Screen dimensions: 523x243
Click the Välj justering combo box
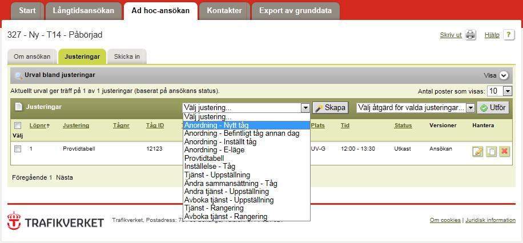click(247, 108)
